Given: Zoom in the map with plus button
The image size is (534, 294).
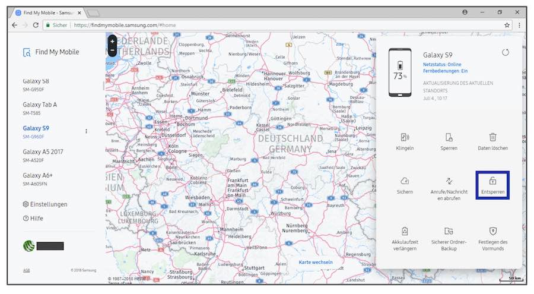Looking at the screenshot, I should pos(112,41).
